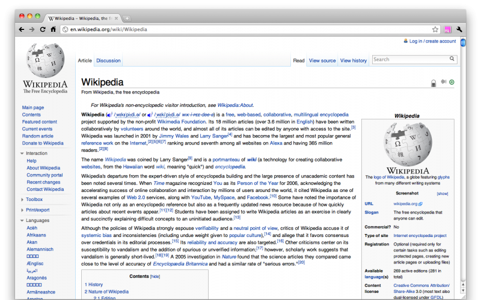Open Recent changes link
This screenshot has width=481, height=300.
point(43,182)
